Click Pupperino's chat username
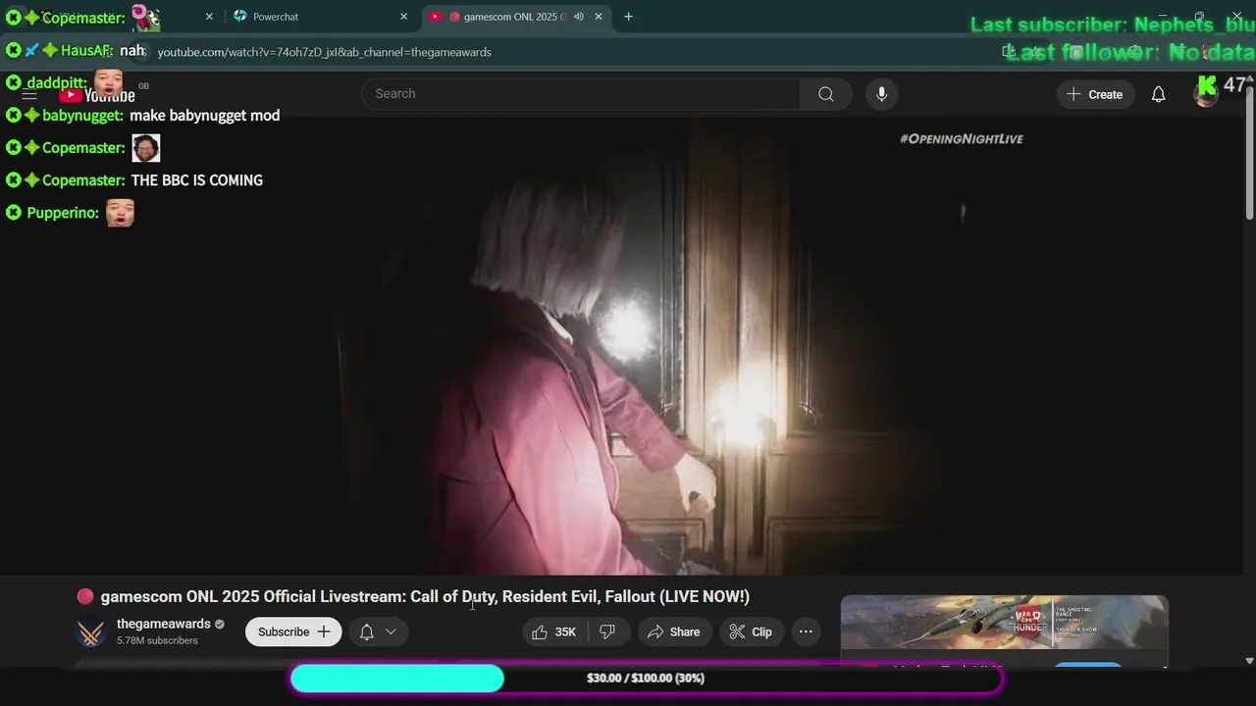1256x706 pixels. (x=63, y=213)
